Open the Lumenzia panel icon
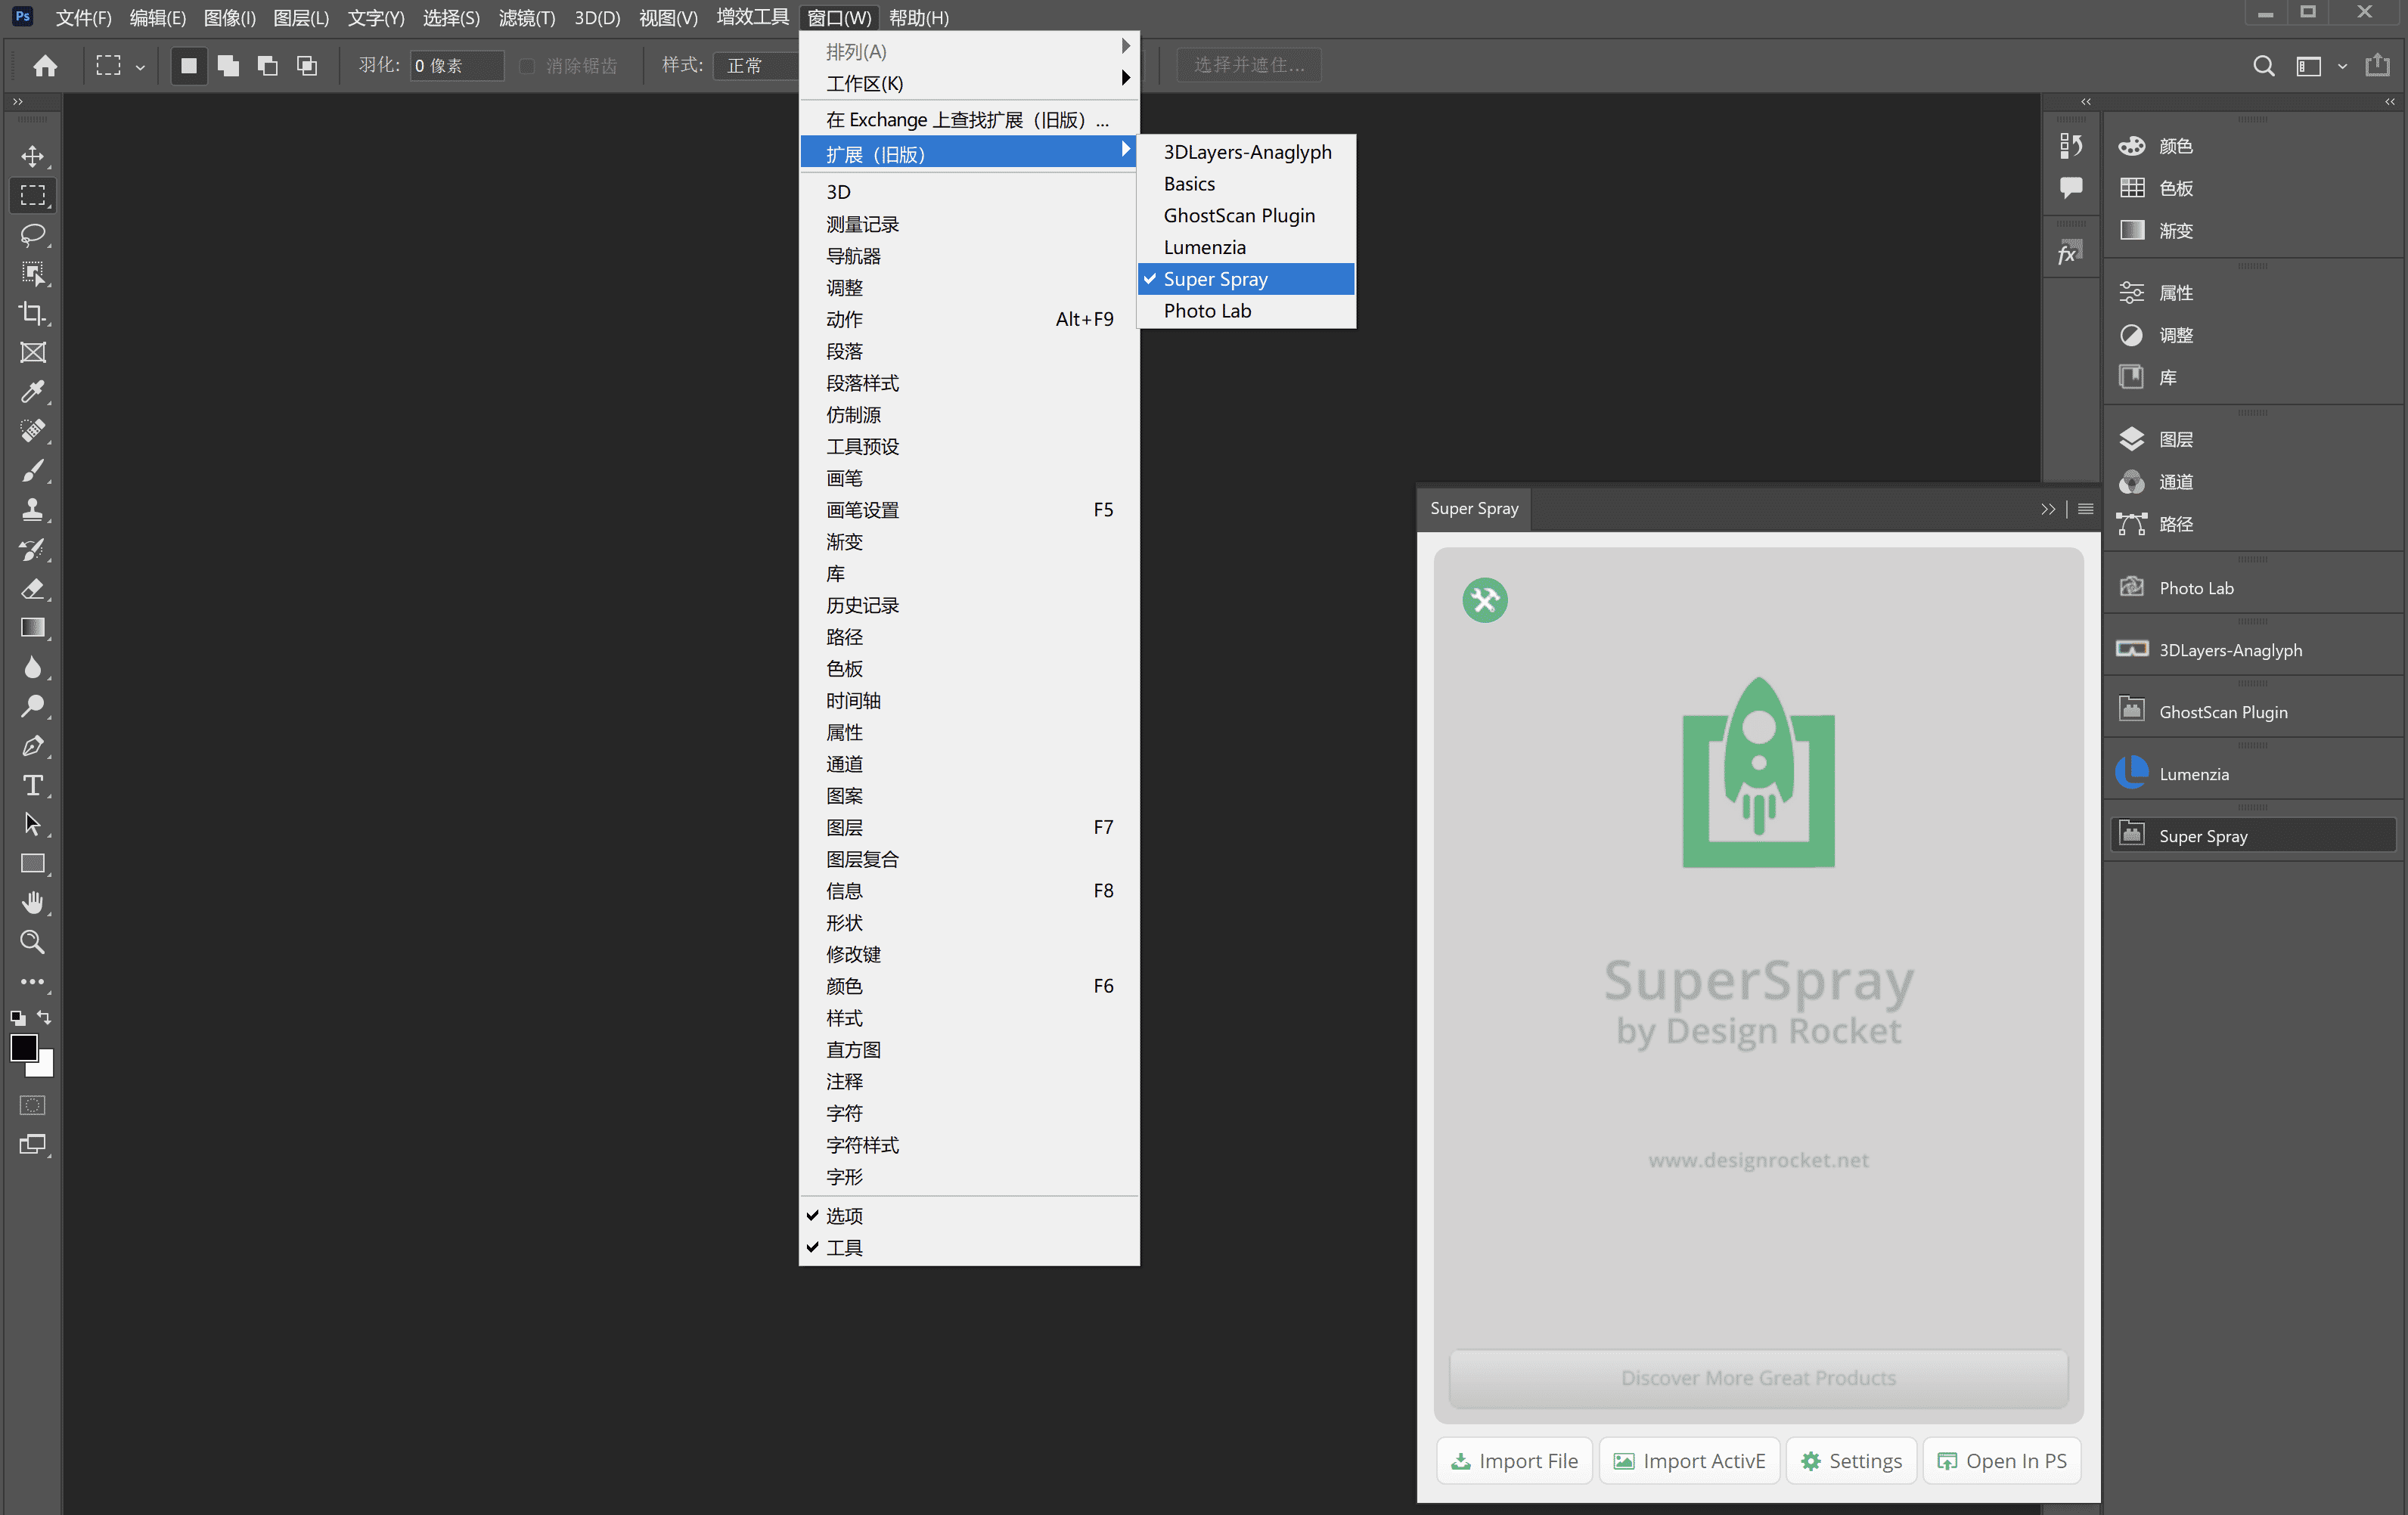Image resolution: width=2408 pixels, height=1515 pixels. 2131,773
